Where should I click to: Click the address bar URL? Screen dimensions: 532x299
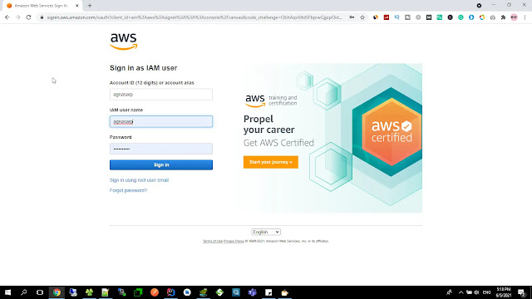coord(194,17)
